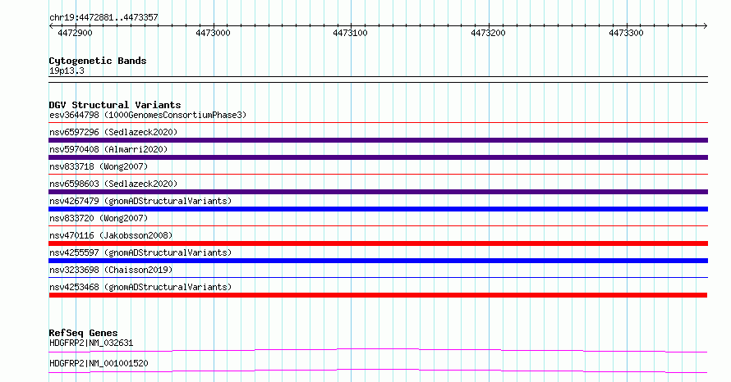This screenshot has height=382, width=731.
Task: Select the magenta HDGFRP2|NM_032631 transcript line
Action: click(x=378, y=350)
